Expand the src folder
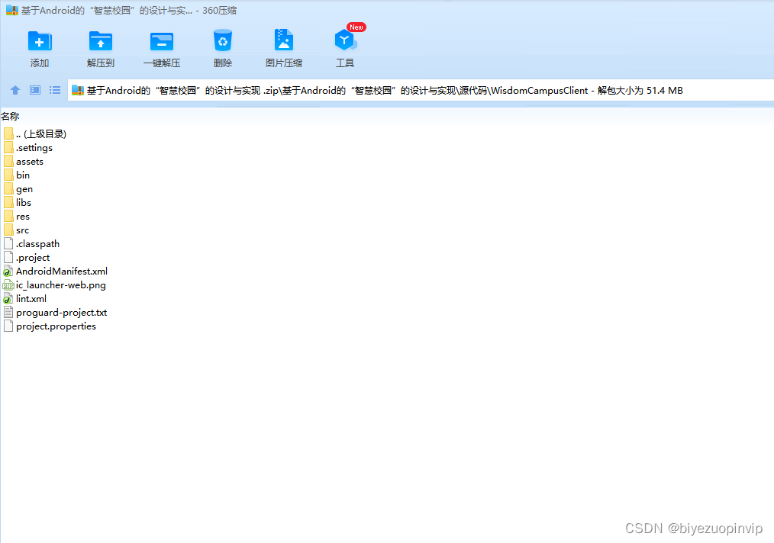This screenshot has height=543, width=774. tap(22, 230)
